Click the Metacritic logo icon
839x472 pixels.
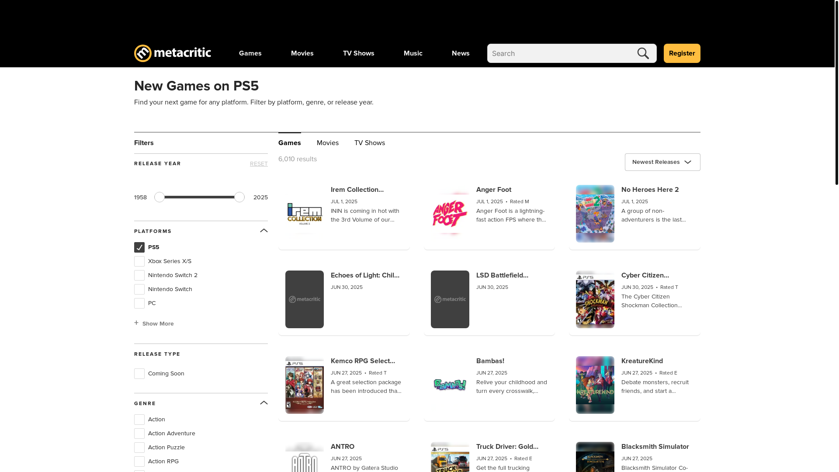pos(143,53)
